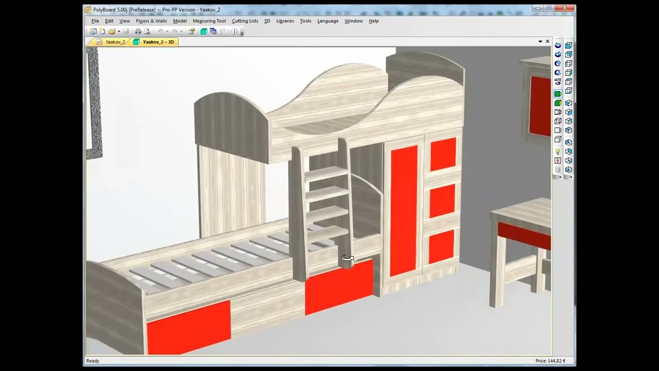Enable the green-and-yellow textured cube rendering mode
The width and height of the screenshot is (659, 371).
click(558, 103)
